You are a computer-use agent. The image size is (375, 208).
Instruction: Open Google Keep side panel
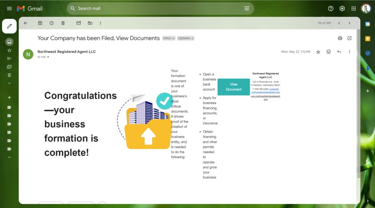click(368, 39)
